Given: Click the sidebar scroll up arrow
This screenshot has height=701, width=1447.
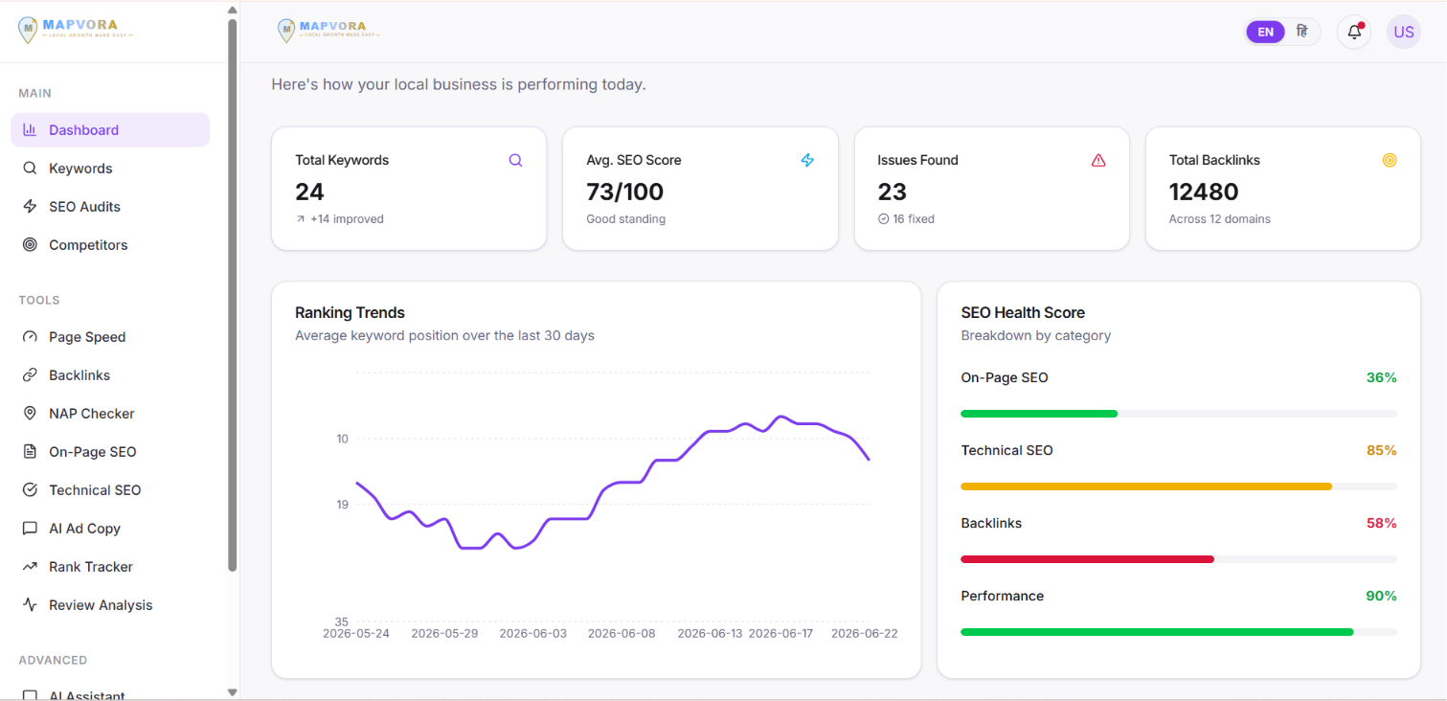Looking at the screenshot, I should (x=232, y=10).
